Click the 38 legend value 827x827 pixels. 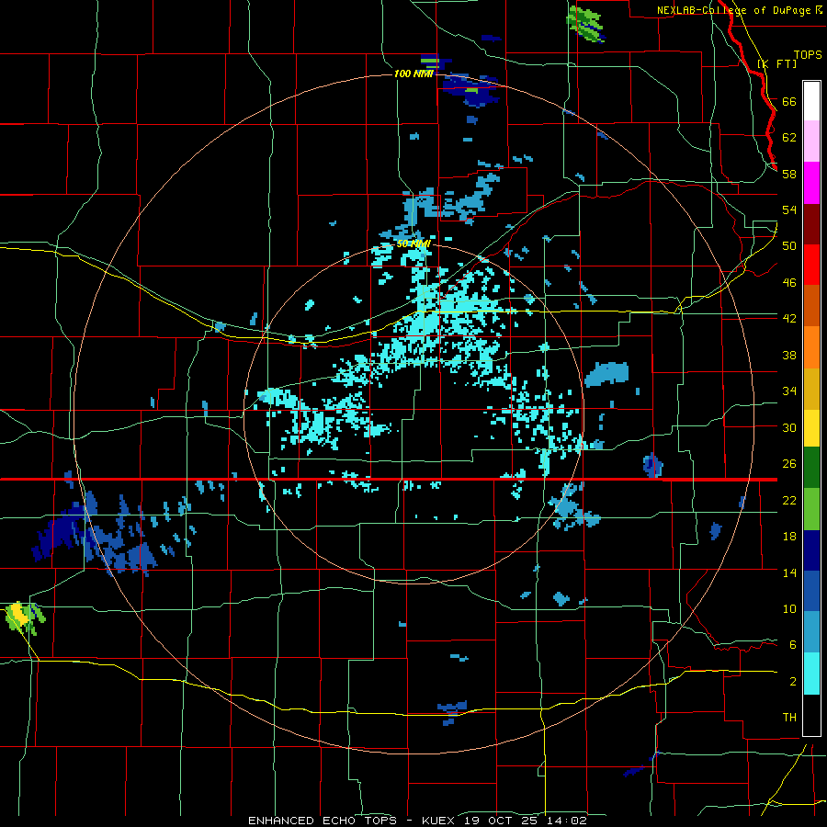pyautogui.click(x=789, y=355)
